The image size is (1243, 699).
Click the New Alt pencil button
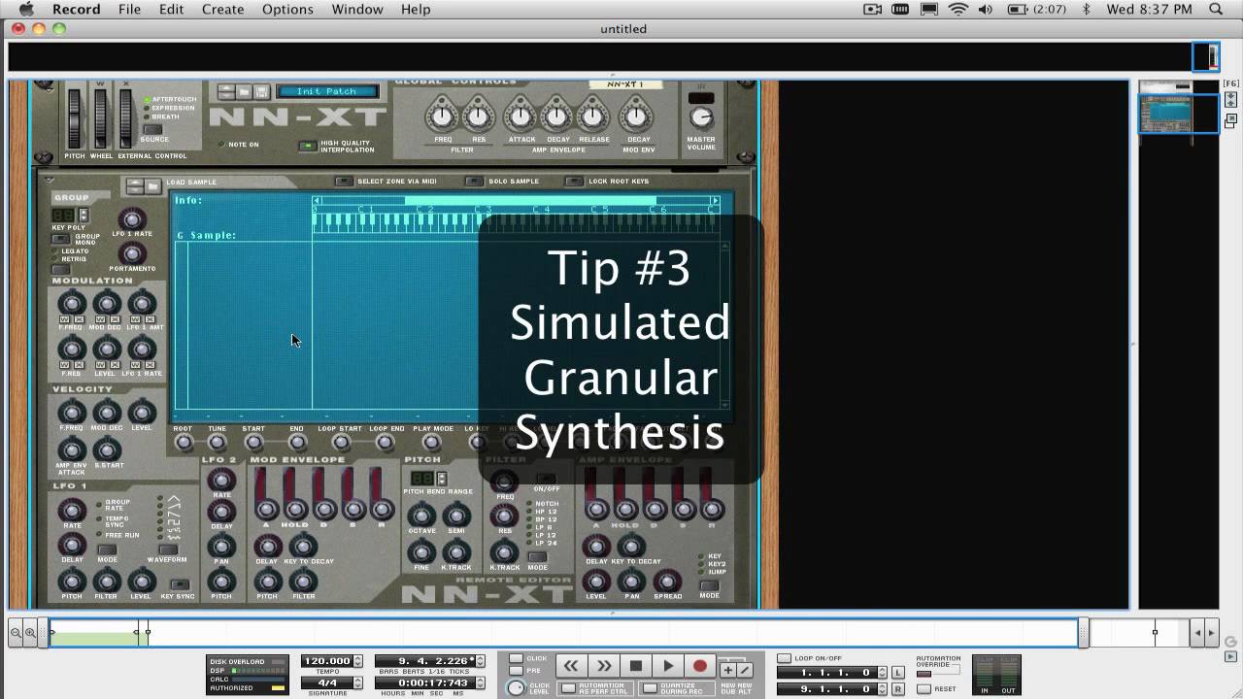pyautogui.click(x=745, y=670)
